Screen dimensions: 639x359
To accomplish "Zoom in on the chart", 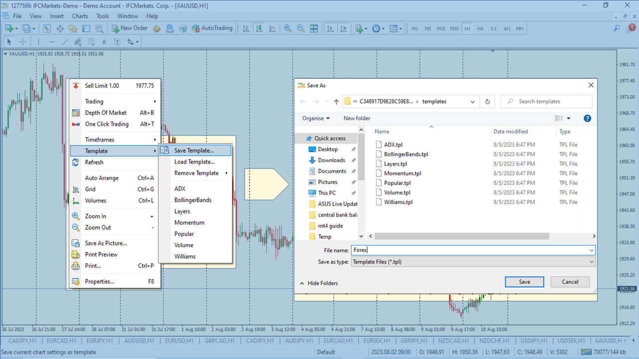I will [287, 28].
